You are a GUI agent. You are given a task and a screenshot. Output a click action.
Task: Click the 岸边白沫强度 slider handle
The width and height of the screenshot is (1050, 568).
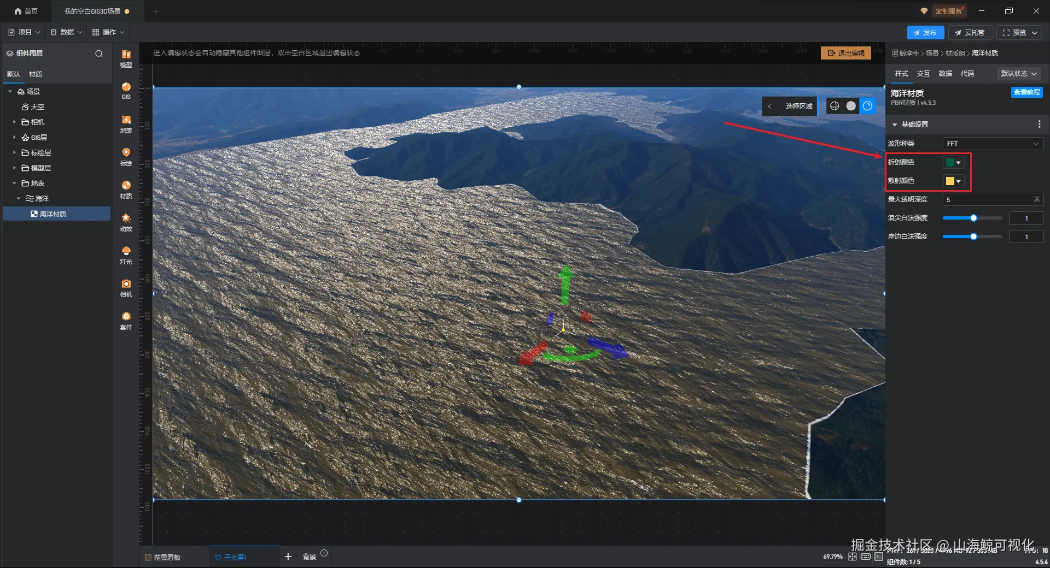(x=973, y=236)
